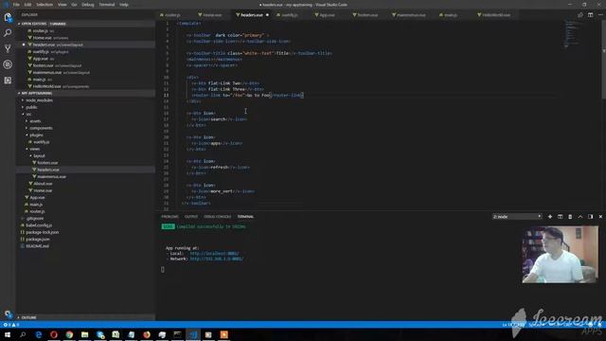Switch to the App.vue editor tab
The image size is (606, 341).
click(327, 15)
